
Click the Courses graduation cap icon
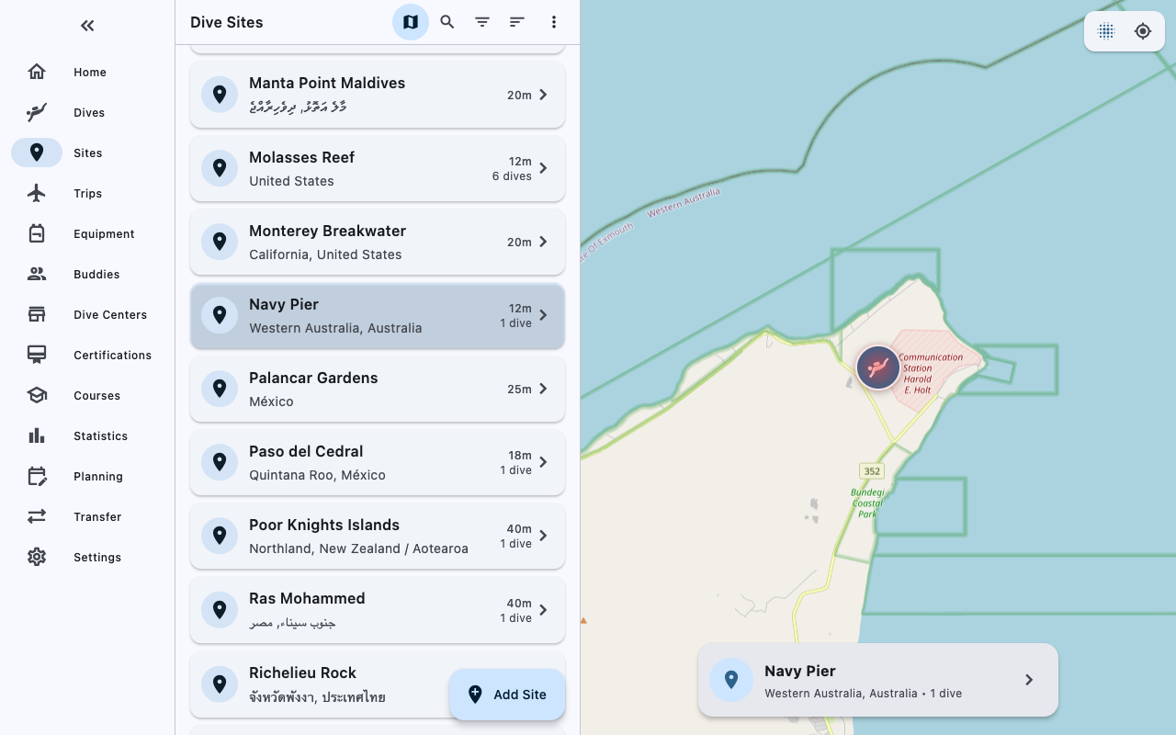click(37, 395)
